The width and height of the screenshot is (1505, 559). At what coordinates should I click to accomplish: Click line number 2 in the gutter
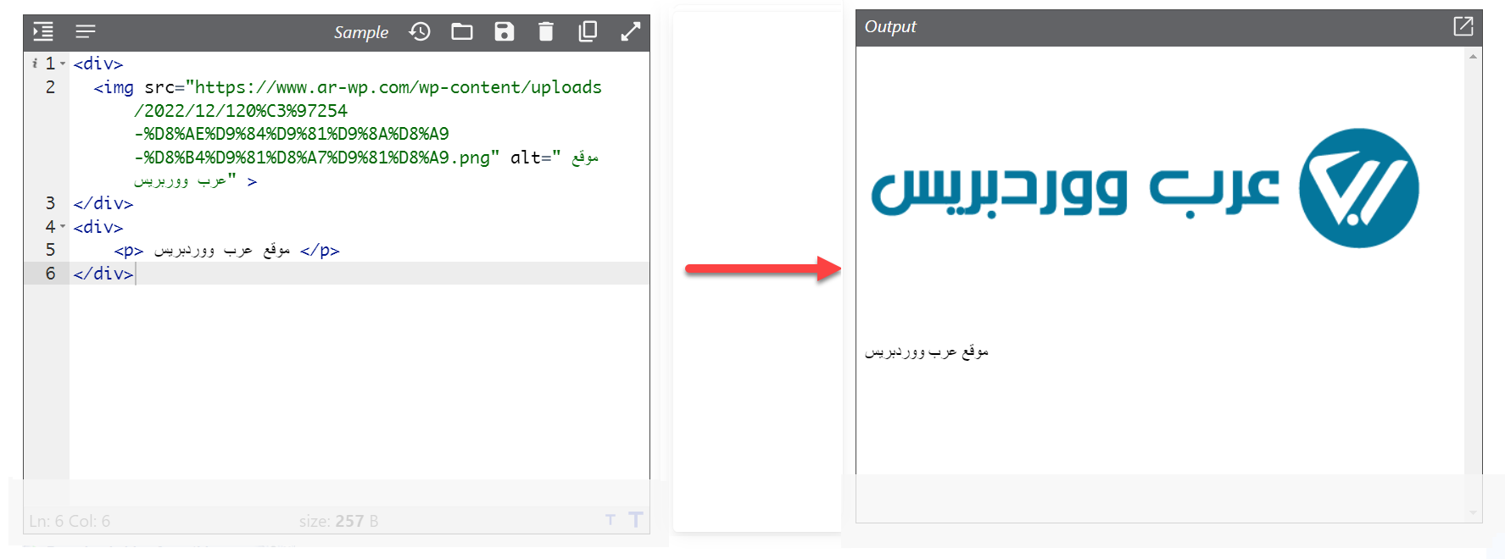50,87
